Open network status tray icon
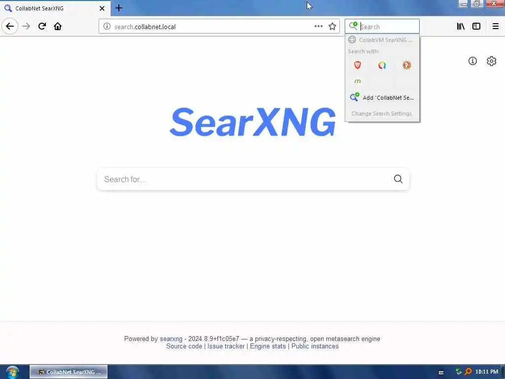 (x=458, y=372)
